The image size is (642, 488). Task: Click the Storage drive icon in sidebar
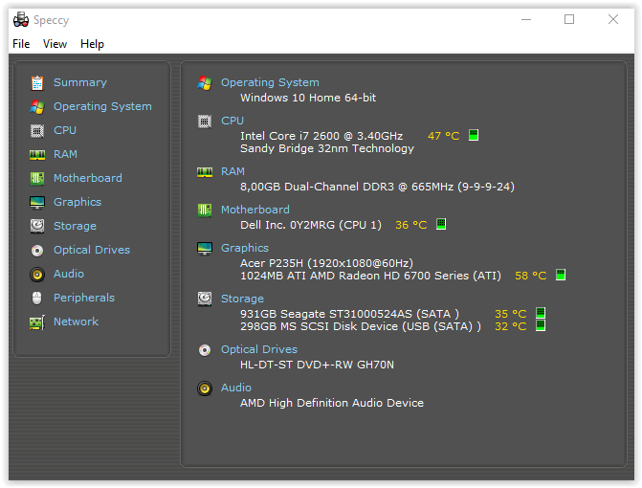click(37, 226)
